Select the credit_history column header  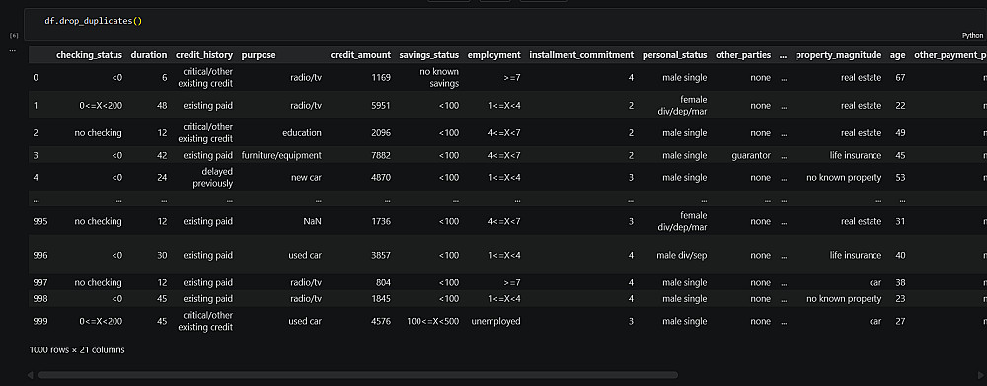[x=204, y=55]
